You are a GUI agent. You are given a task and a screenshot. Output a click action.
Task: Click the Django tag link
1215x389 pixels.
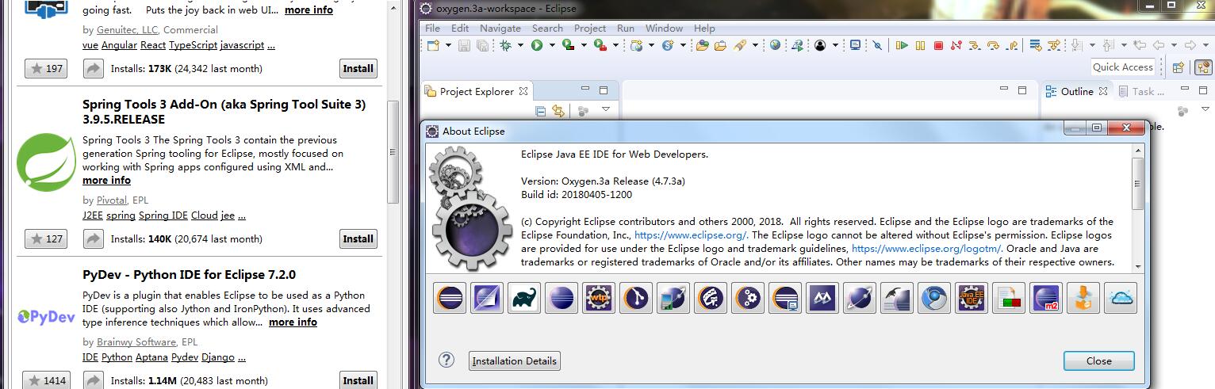tap(217, 357)
